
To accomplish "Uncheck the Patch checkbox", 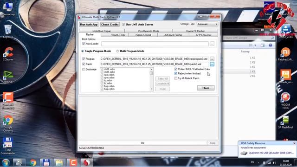I will point(84,64).
